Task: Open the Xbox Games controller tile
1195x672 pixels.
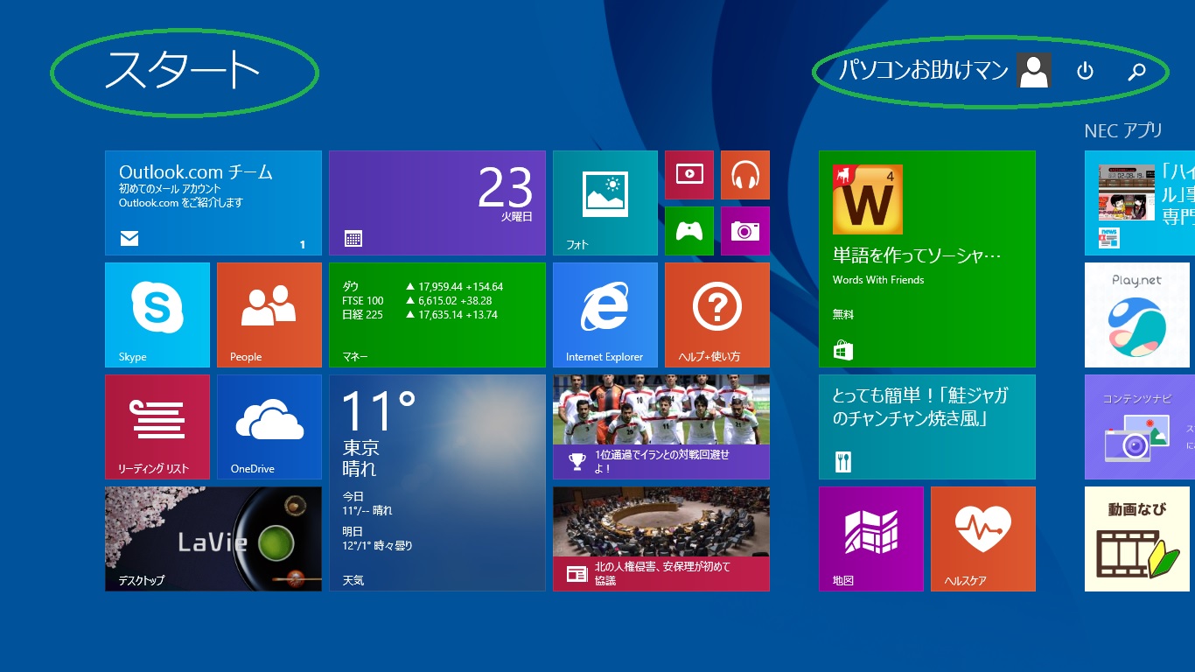Action: click(x=689, y=231)
